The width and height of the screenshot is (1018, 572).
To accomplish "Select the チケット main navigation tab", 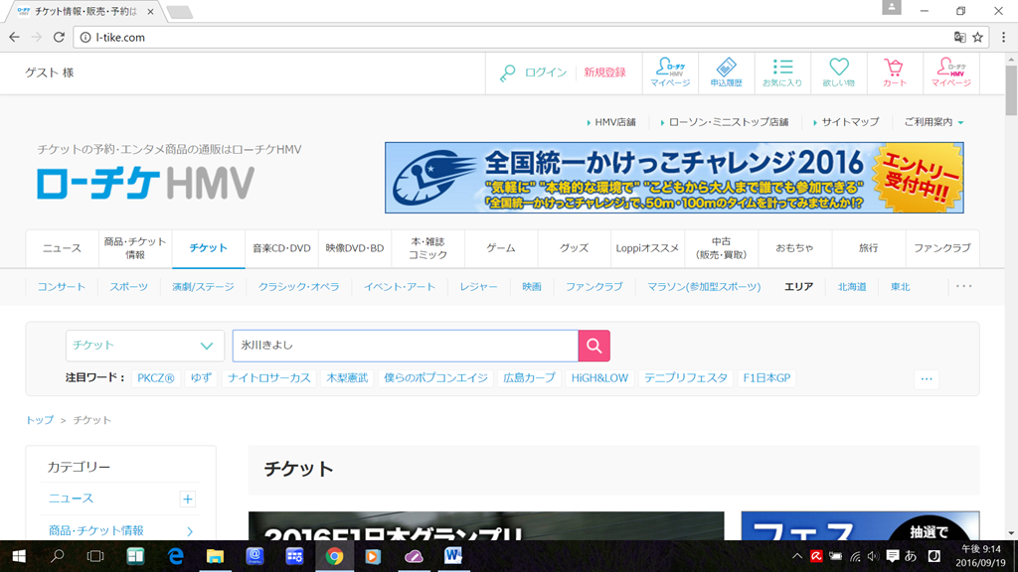I will pyautogui.click(x=209, y=247).
